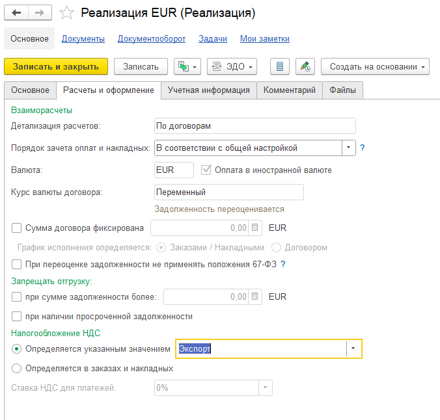440x420 pixels.
Task: Toggle Оплата в иностранной валюте checkbox
Action: [x=206, y=170]
